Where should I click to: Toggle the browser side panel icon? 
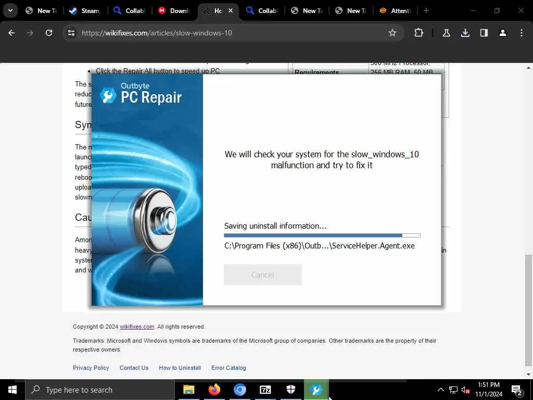click(x=484, y=33)
